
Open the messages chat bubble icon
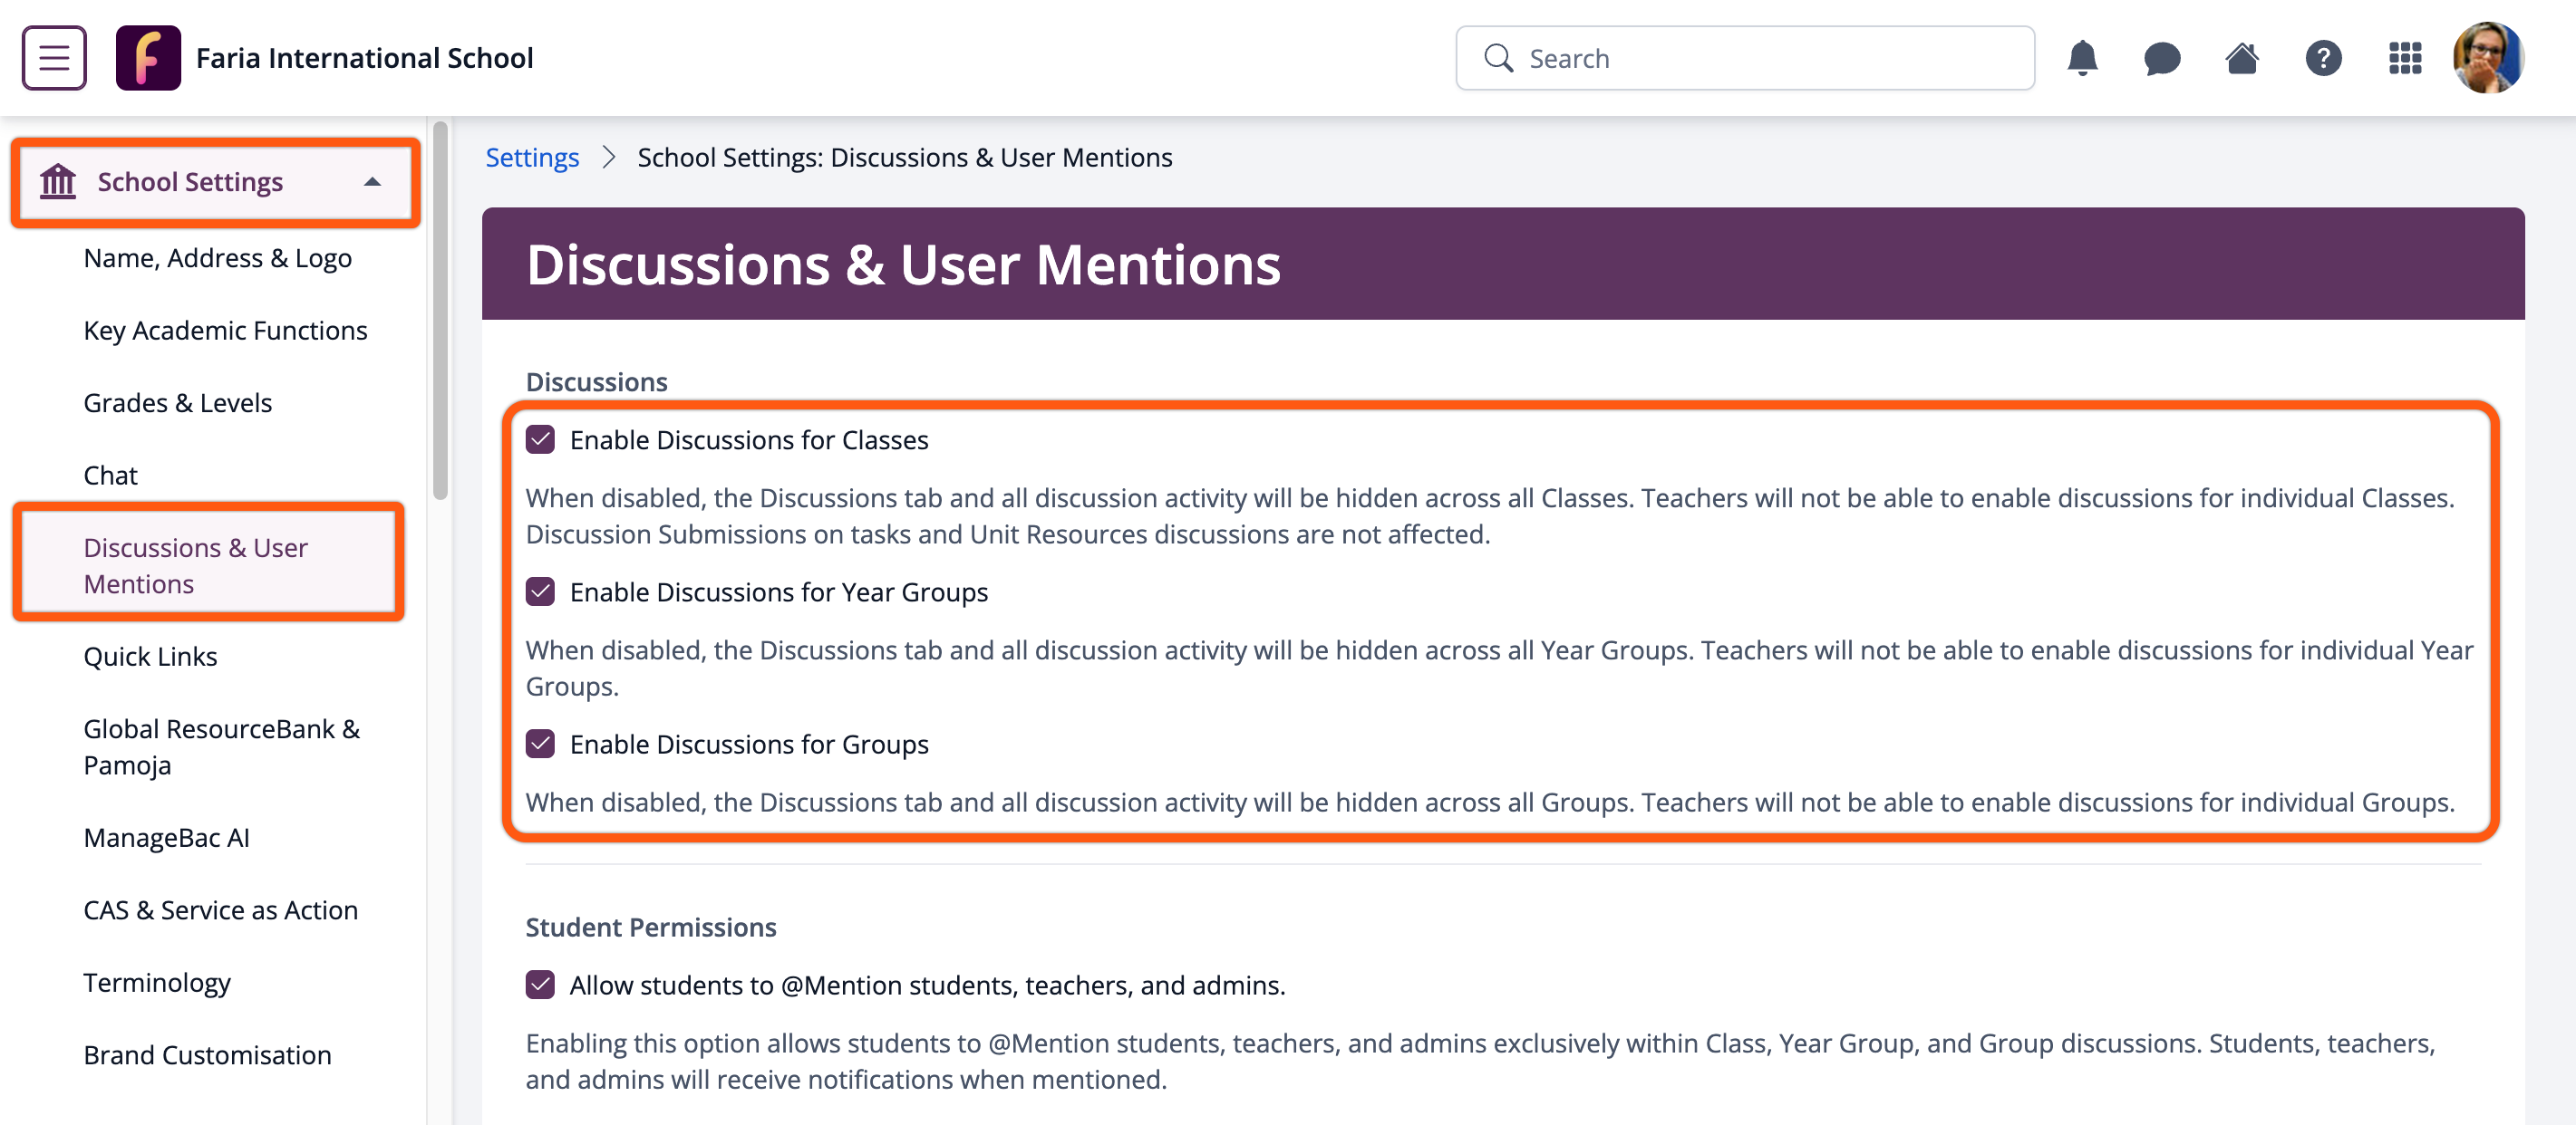pos(2162,58)
